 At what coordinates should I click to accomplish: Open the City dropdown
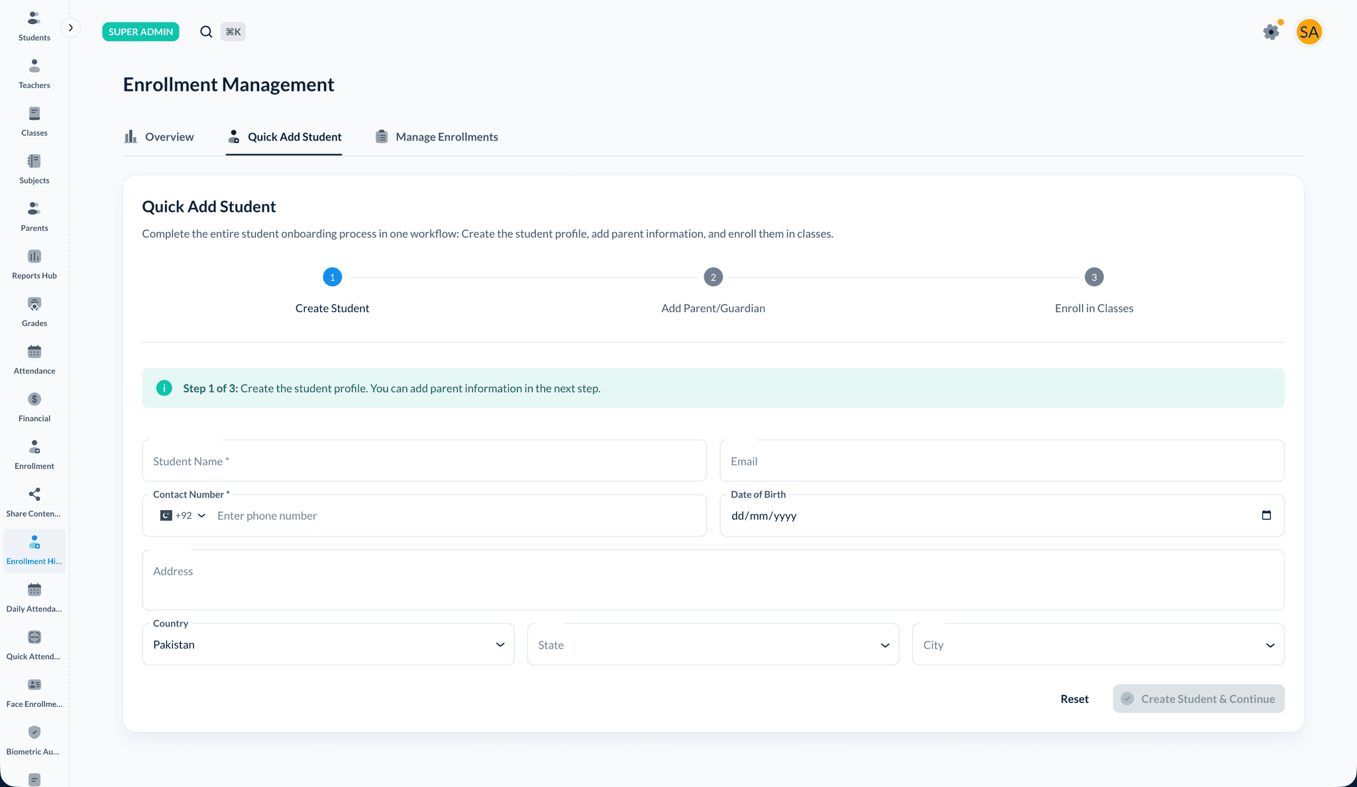coord(1098,645)
